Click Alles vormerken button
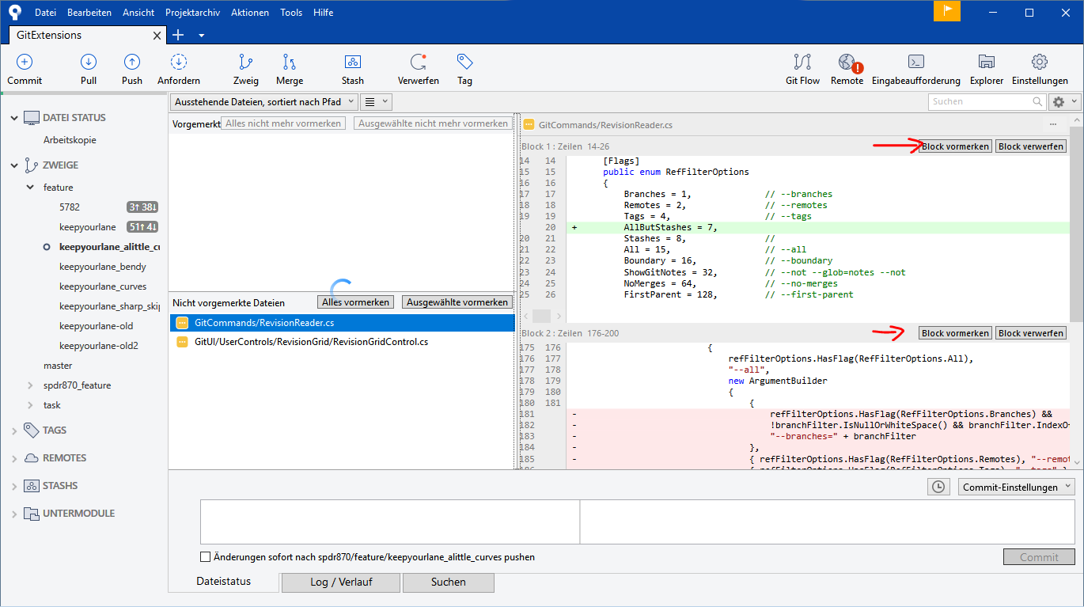Image resolution: width=1084 pixels, height=607 pixels. tap(356, 302)
